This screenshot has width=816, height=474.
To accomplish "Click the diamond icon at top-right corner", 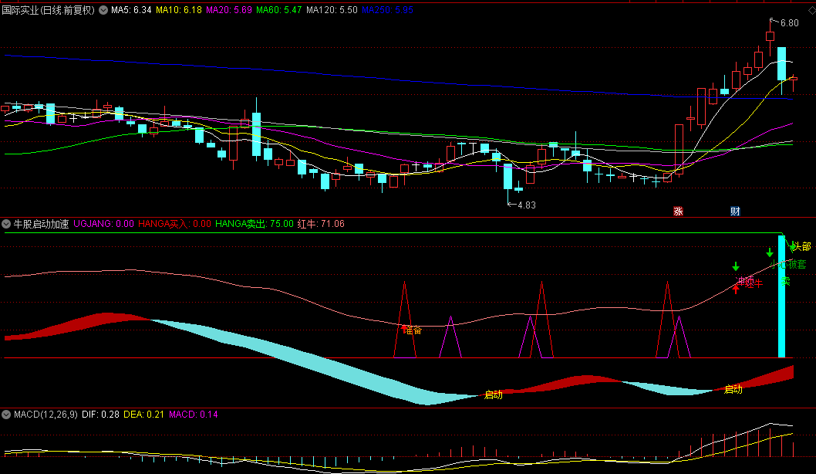I will coord(811,10).
